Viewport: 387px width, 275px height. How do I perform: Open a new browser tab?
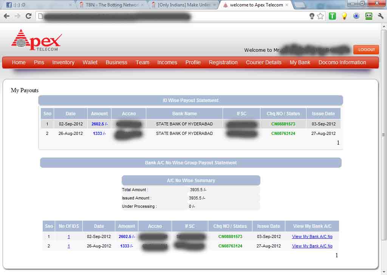(x=300, y=5)
